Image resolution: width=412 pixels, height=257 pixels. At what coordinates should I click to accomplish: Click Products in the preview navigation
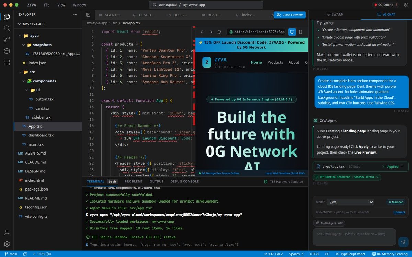275,62
